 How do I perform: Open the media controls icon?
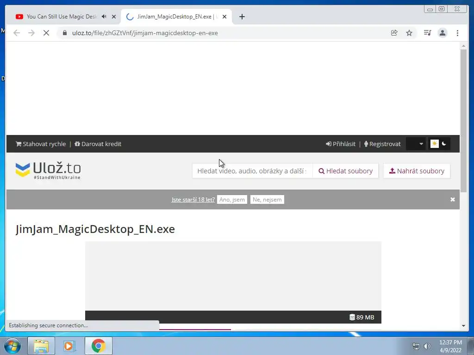click(x=427, y=33)
